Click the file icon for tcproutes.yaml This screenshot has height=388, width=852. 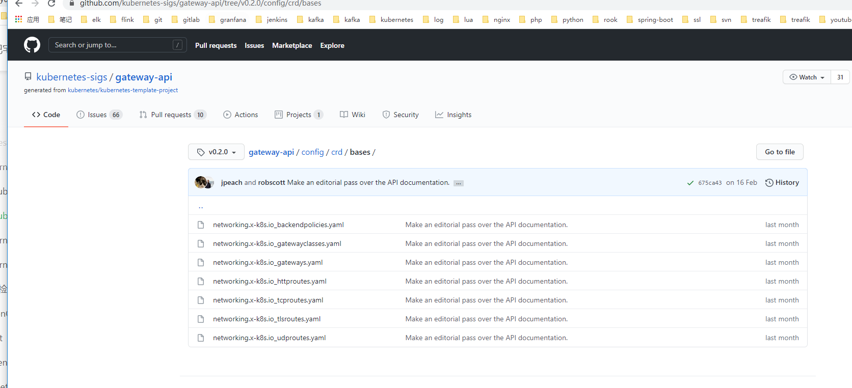(x=201, y=300)
